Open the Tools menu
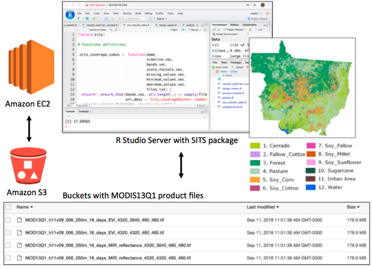Viewport: 372px width, 269px height. pos(171,13)
